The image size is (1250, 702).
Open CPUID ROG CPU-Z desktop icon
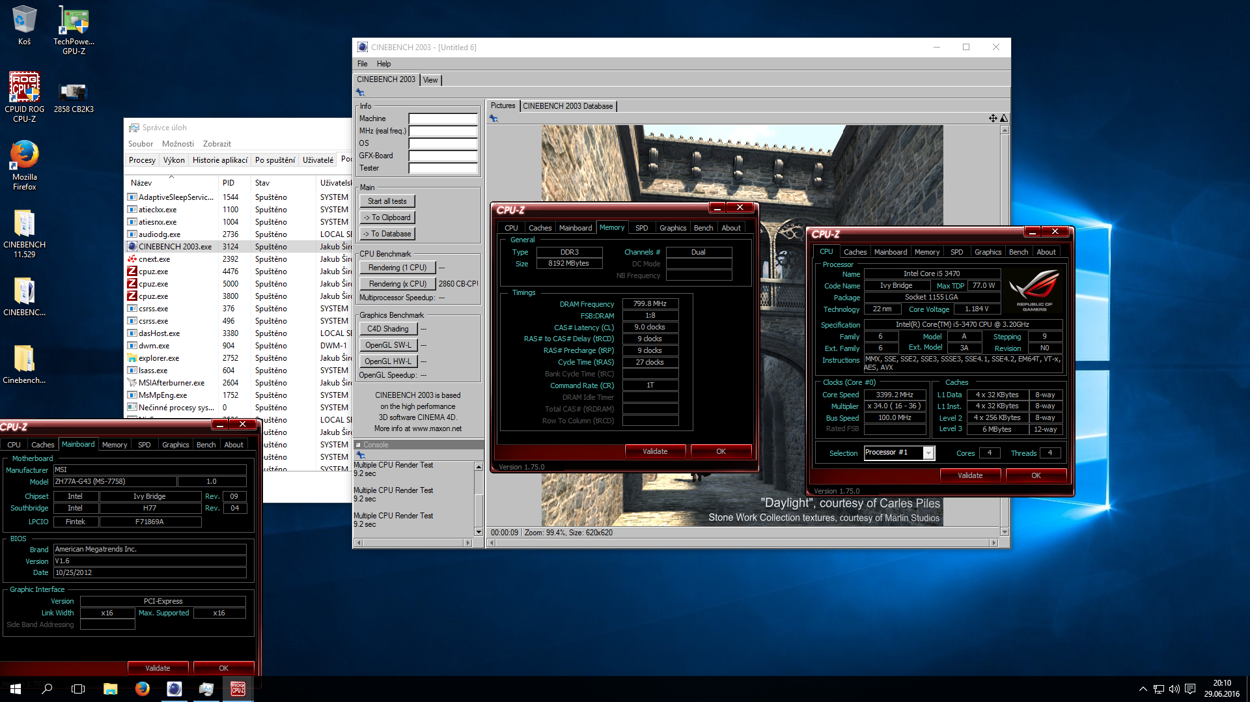click(x=24, y=97)
